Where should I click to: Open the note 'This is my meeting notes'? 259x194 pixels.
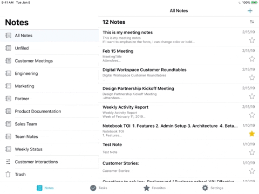(179, 37)
